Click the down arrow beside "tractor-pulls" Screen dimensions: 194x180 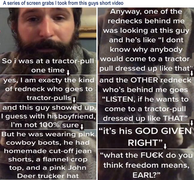[74, 100]
